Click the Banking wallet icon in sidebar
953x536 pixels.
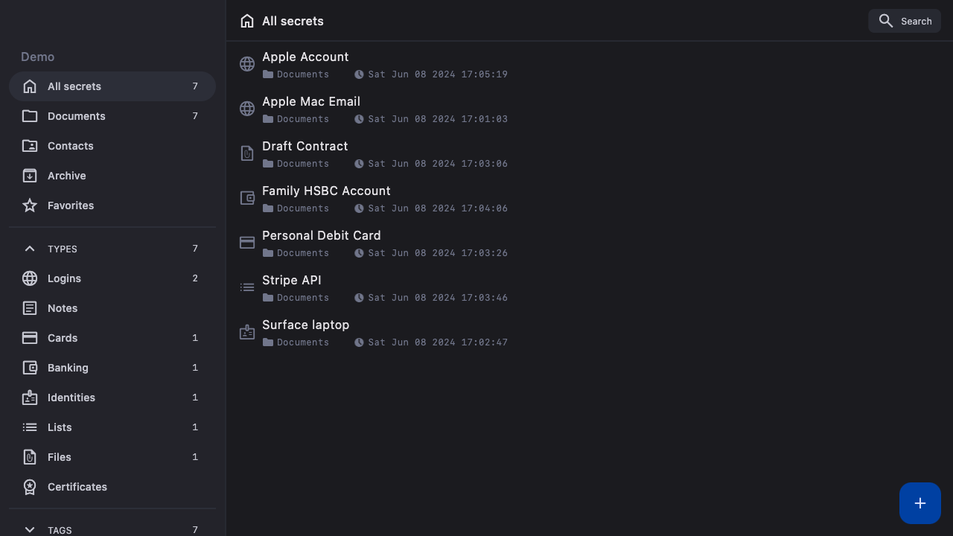(30, 368)
